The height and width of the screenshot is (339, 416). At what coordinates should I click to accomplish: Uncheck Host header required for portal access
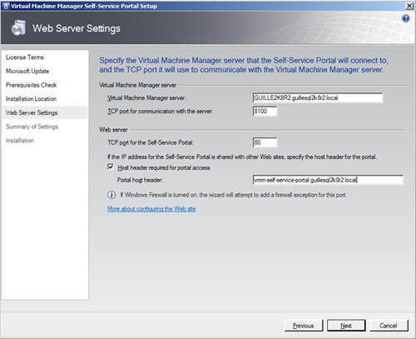111,167
